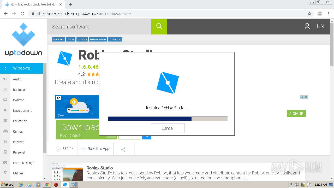The height and width of the screenshot is (188, 334).
Task: Click the AdChoices icon on the ad
Action: [x=302, y=97]
